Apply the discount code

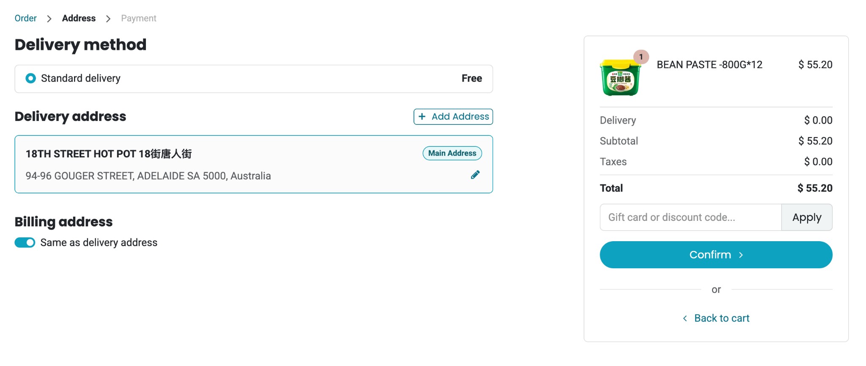(x=807, y=217)
